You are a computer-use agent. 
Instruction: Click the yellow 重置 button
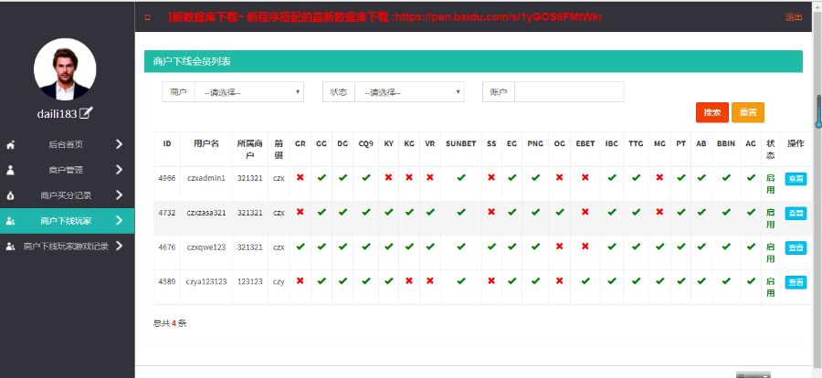[x=748, y=112]
